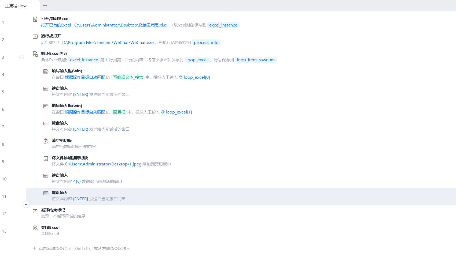The height and width of the screenshot is (257, 456).
Task: Collapse the Excel loop block on line 3
Action: [21, 57]
